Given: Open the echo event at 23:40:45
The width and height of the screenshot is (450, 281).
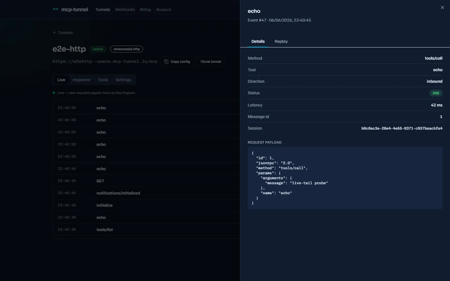Looking at the screenshot, I should point(146,169).
